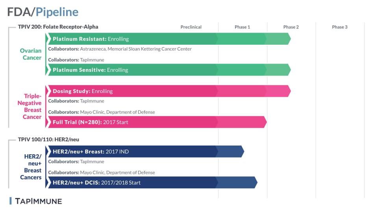The image size is (378, 212).
Task: Click the chevron arrow on HER2/neu+ DCIS bar
Action: [49, 183]
